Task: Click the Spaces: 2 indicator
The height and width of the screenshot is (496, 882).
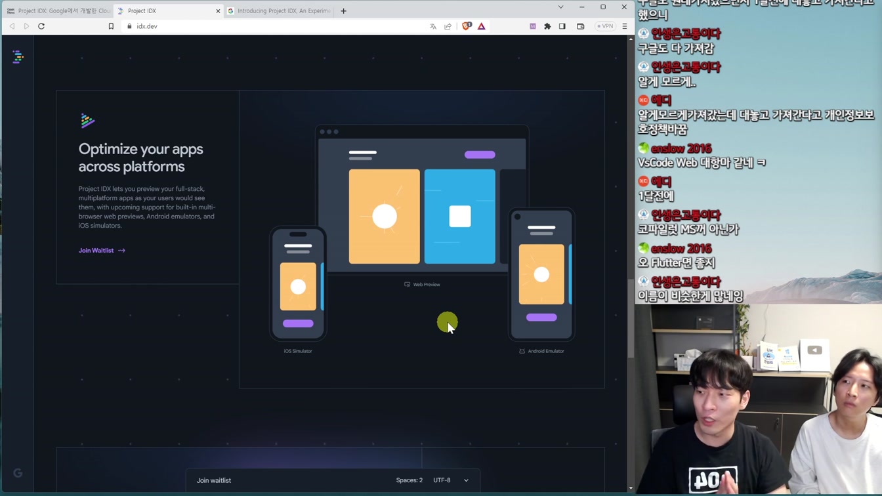Action: [409, 480]
